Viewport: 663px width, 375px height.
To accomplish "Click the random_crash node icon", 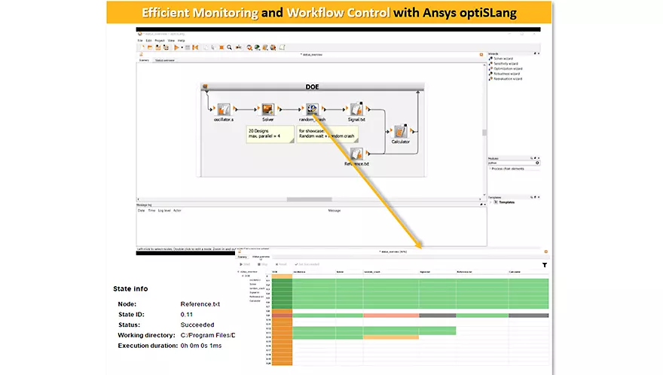I will pyautogui.click(x=313, y=110).
